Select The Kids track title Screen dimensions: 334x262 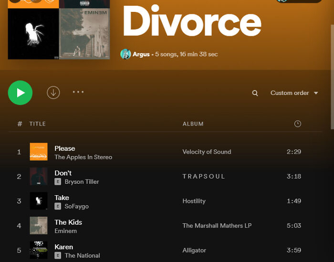(x=68, y=222)
